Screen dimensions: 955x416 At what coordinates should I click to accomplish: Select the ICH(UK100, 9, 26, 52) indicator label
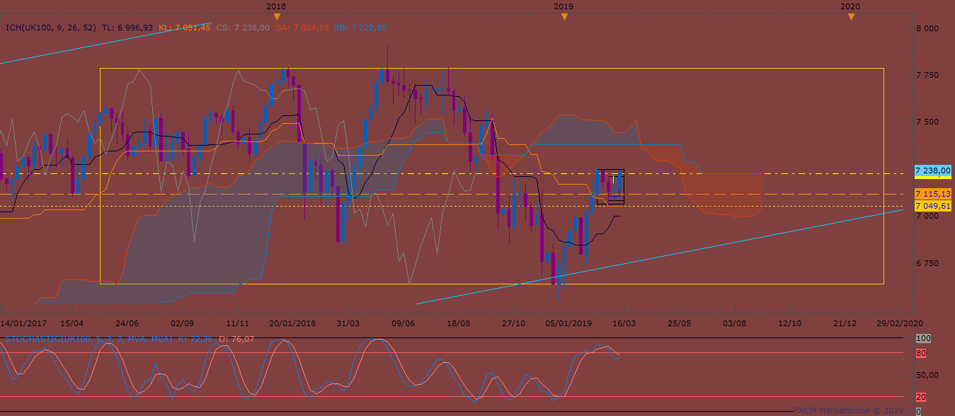[x=50, y=28]
